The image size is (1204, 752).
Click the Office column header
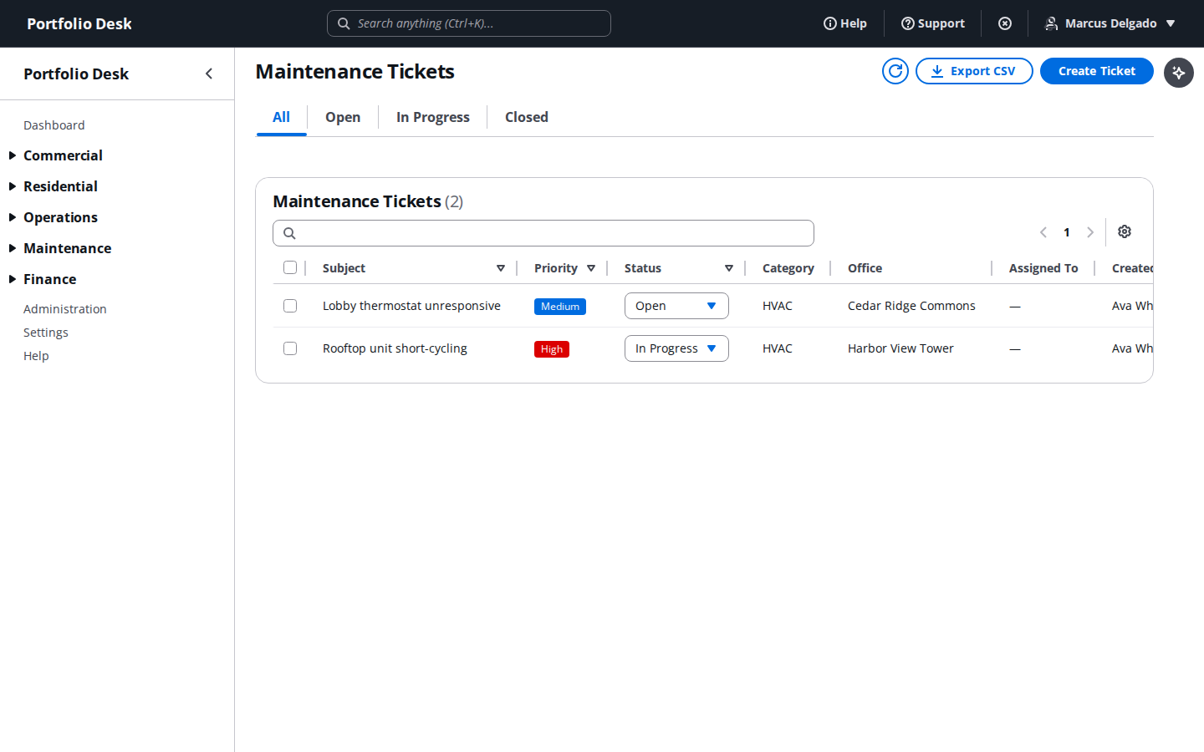point(865,268)
